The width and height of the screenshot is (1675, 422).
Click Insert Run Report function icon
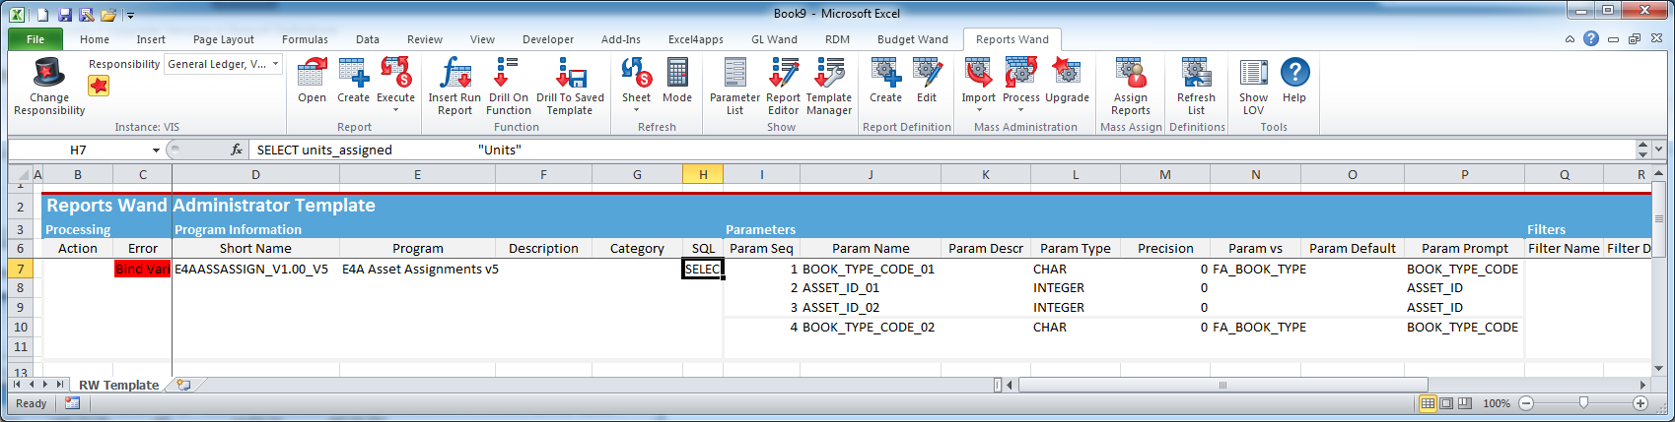(x=454, y=74)
